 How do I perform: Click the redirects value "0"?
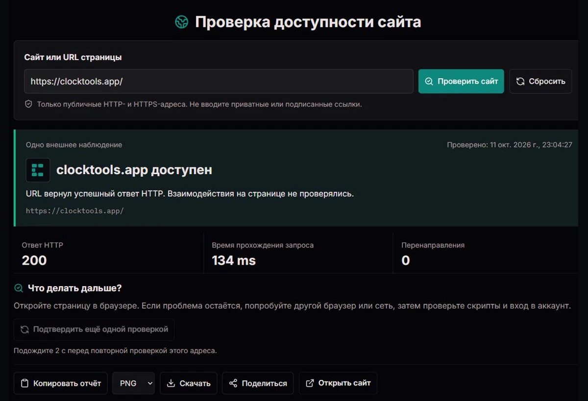click(406, 260)
